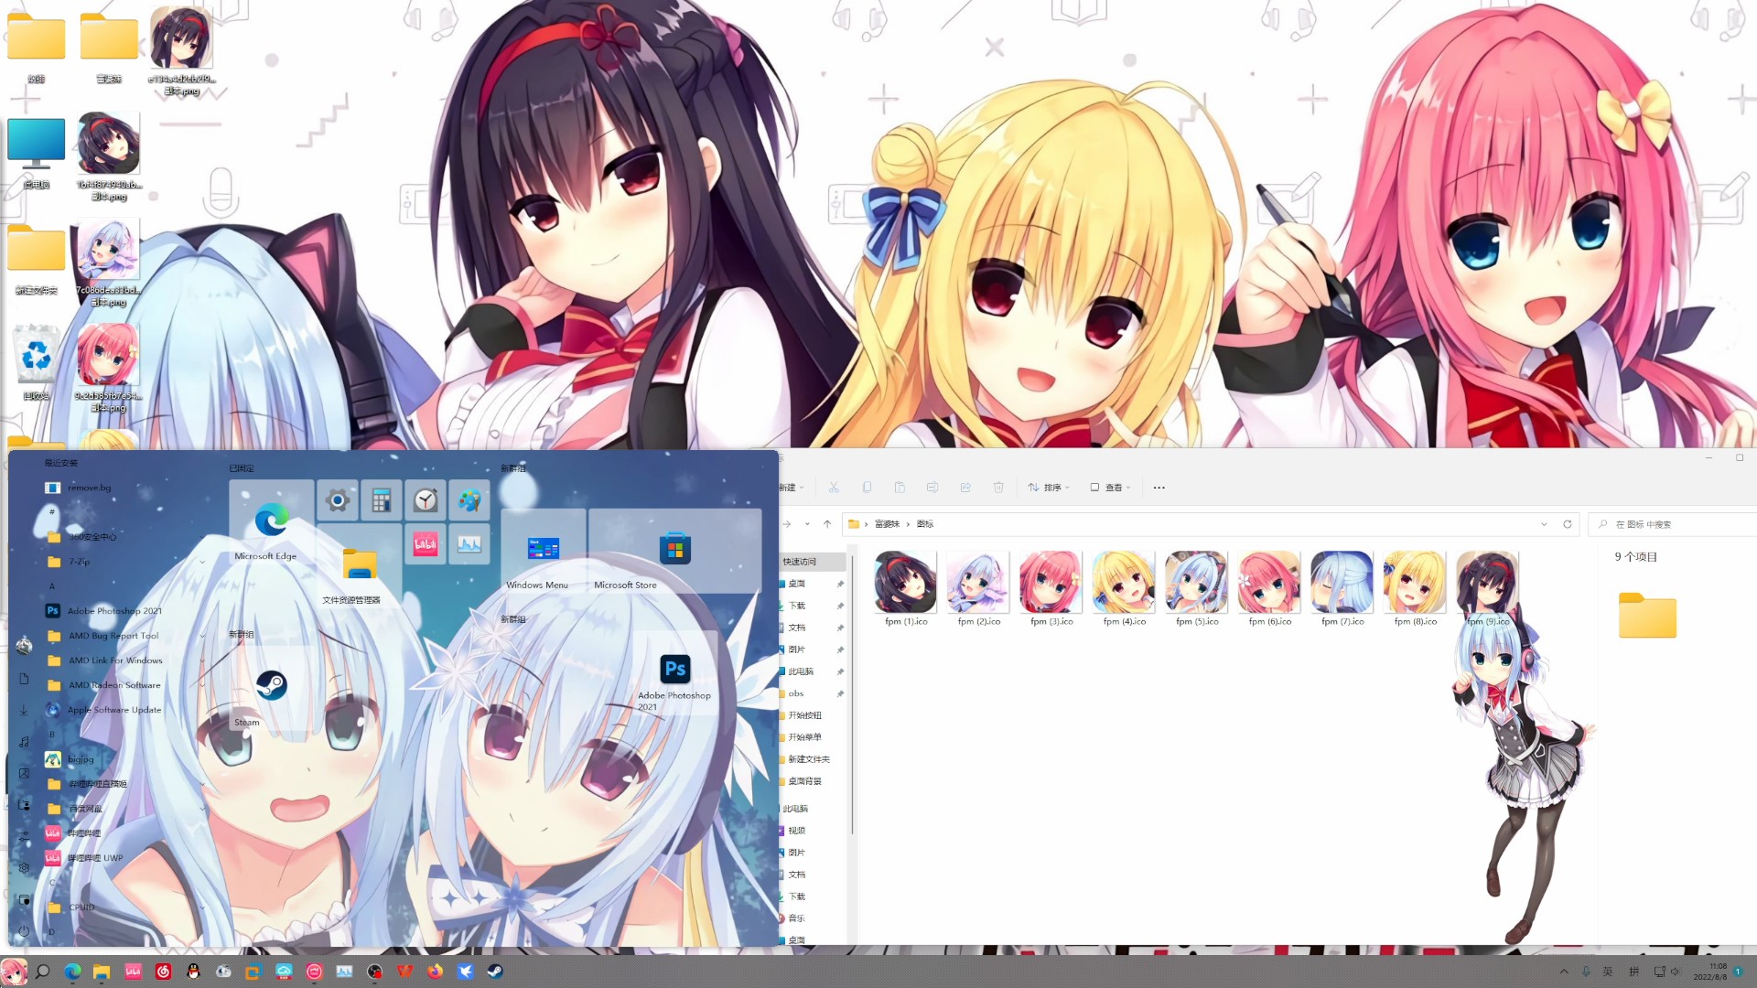This screenshot has height=988, width=1757.
Task: Click the Firefox icon on taskbar
Action: tap(435, 972)
